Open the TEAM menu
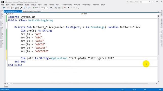Image resolution: width=163 pixels, height=91 pixels. [x=40, y=5]
